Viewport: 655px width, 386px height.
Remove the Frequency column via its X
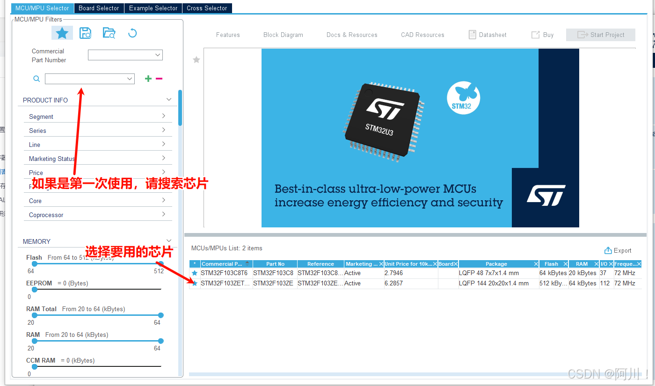point(639,264)
